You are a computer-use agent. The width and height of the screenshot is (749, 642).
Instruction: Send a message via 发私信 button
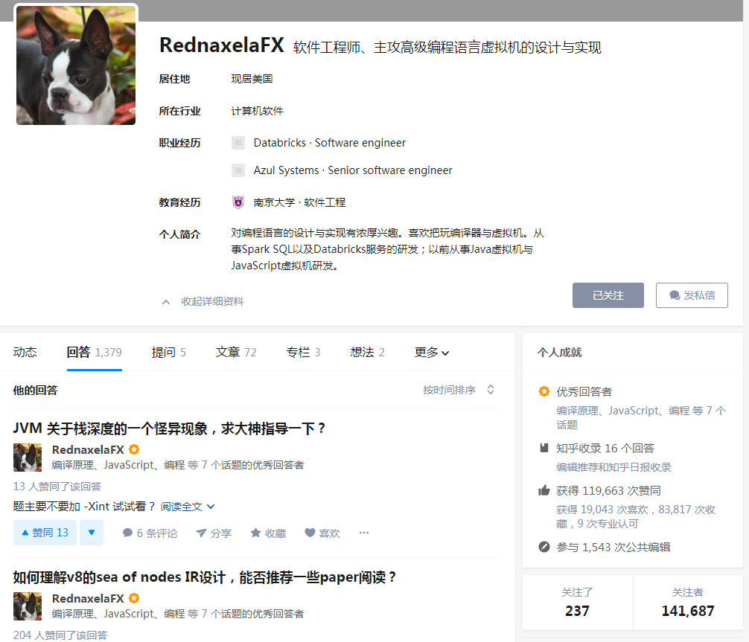click(692, 295)
